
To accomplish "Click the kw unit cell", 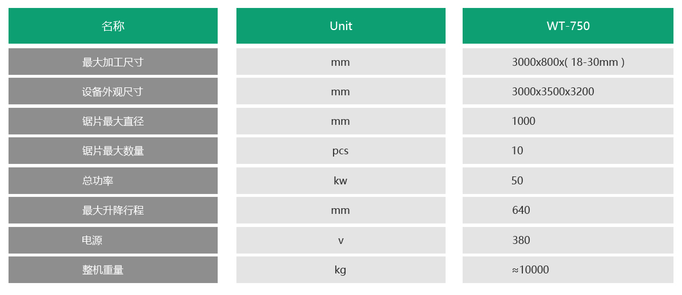I will point(340,181).
